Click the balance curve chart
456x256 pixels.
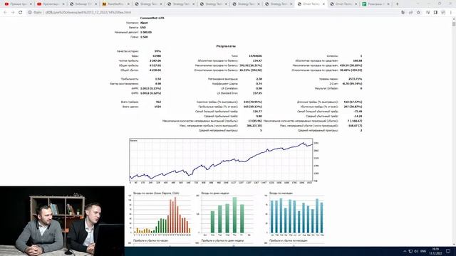221,160
